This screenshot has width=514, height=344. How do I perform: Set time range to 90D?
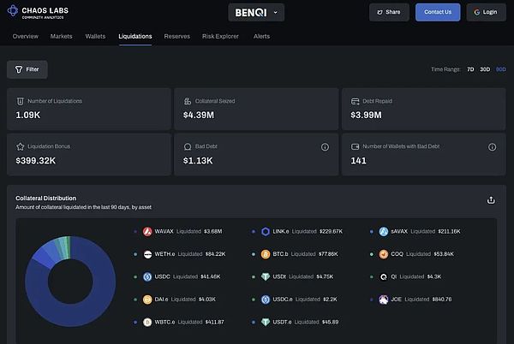point(500,69)
